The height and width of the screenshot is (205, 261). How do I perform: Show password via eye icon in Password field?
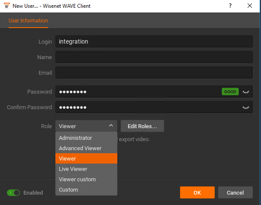pyautogui.click(x=246, y=92)
